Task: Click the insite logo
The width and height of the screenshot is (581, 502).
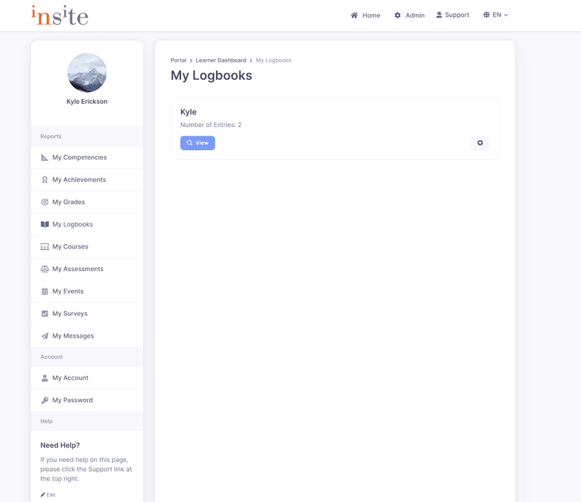Action: coord(60,15)
